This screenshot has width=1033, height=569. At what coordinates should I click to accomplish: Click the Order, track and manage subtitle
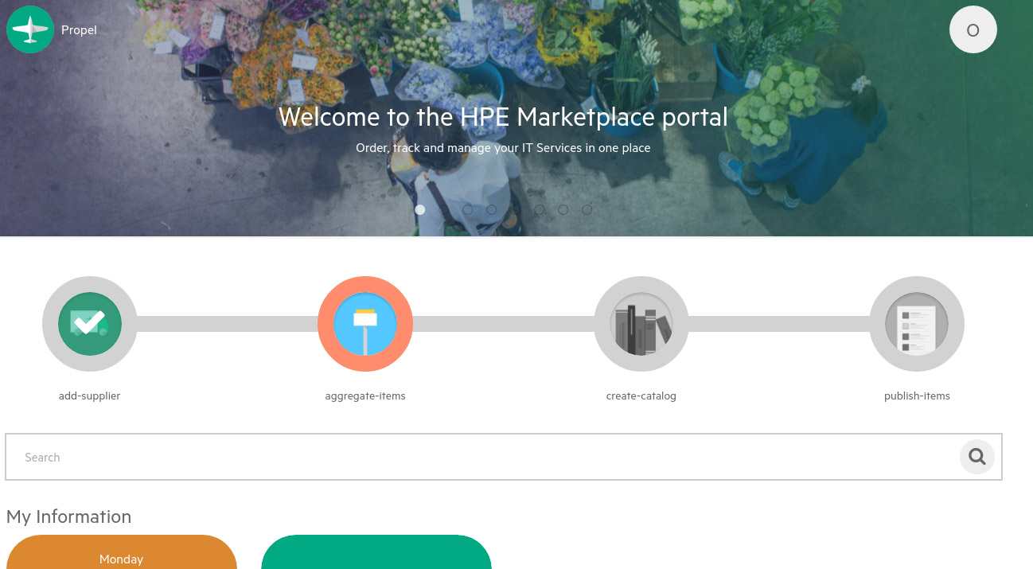coord(503,148)
